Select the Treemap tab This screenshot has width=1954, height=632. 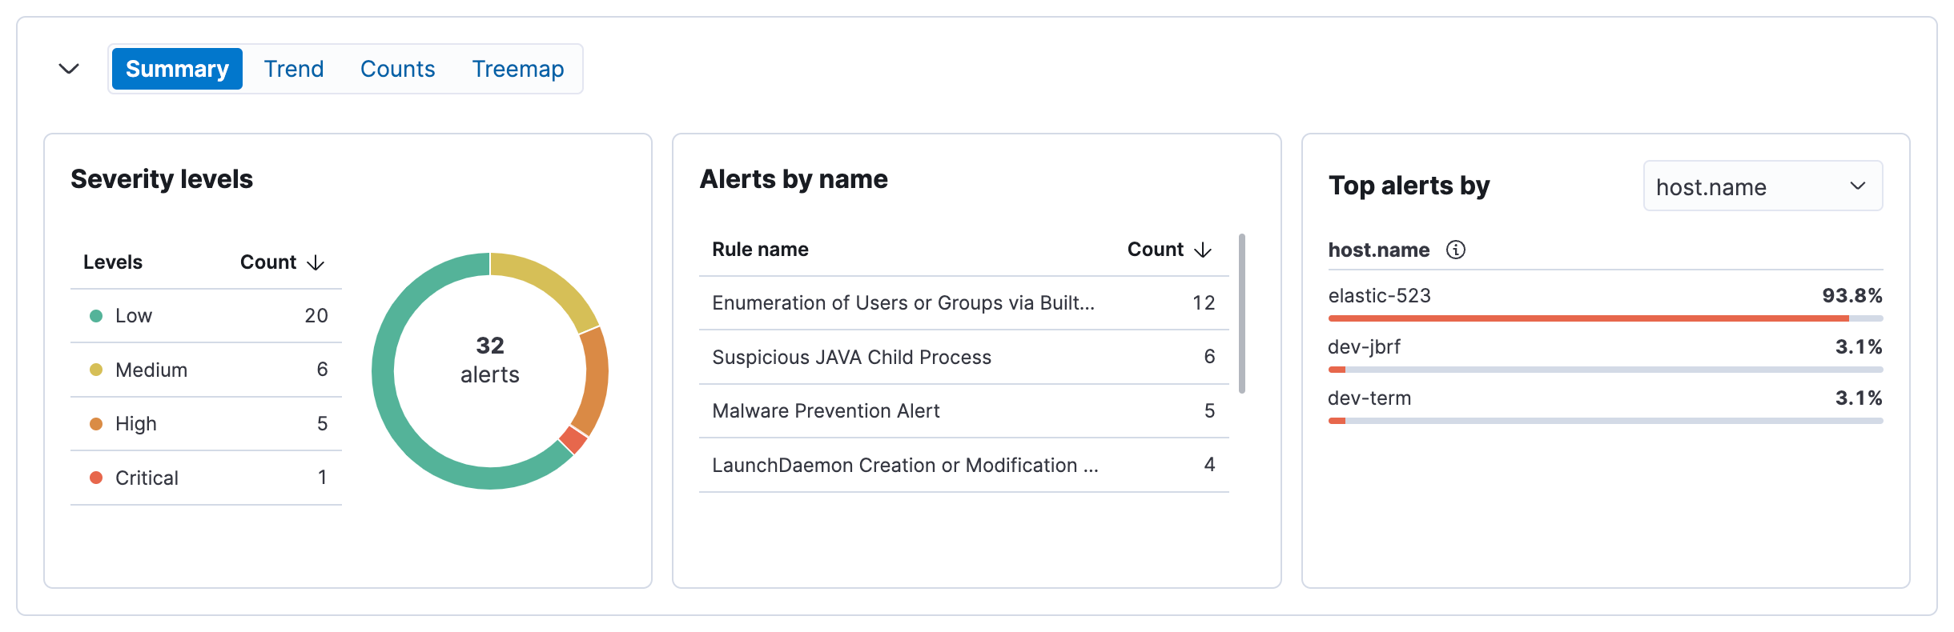(x=517, y=69)
